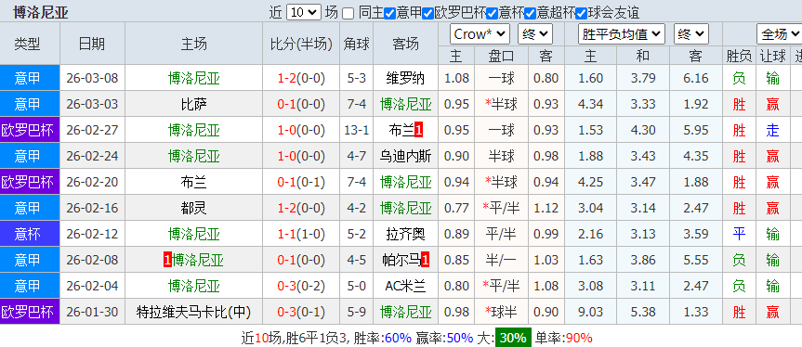
Task: Click the 6.16 away odds cell
Action: (x=695, y=78)
